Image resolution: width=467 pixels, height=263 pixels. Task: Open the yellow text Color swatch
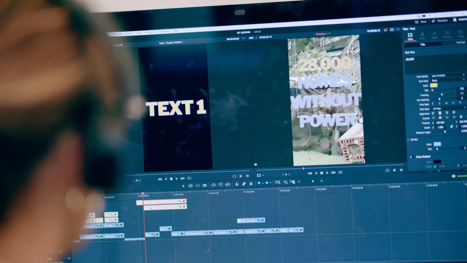pyautogui.click(x=434, y=85)
